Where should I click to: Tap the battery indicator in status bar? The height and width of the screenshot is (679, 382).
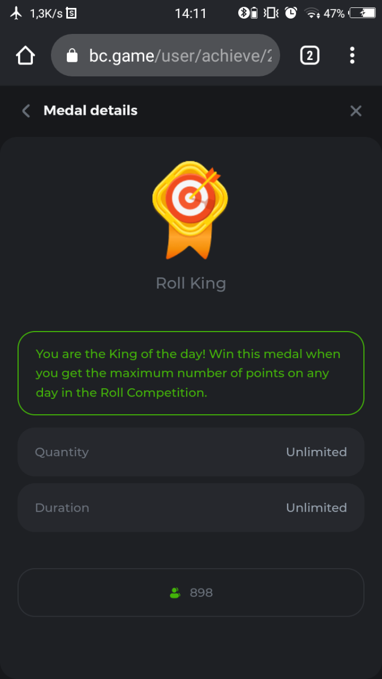coord(362,13)
